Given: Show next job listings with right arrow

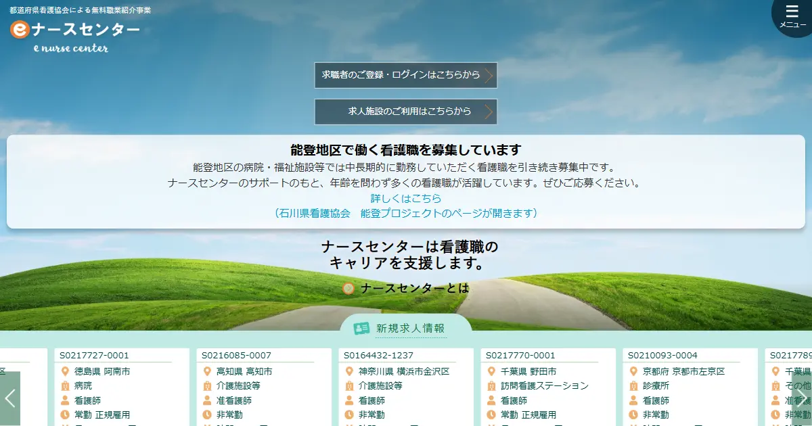Looking at the screenshot, I should [x=802, y=398].
